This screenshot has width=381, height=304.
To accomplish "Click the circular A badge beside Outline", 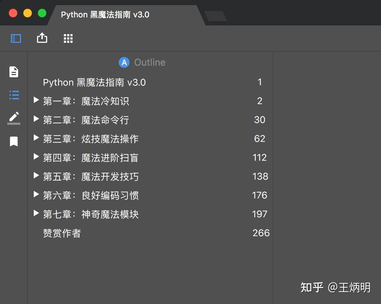I will click(124, 62).
